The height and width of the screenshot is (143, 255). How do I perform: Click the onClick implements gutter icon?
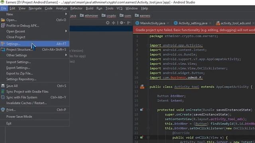coord(141,137)
